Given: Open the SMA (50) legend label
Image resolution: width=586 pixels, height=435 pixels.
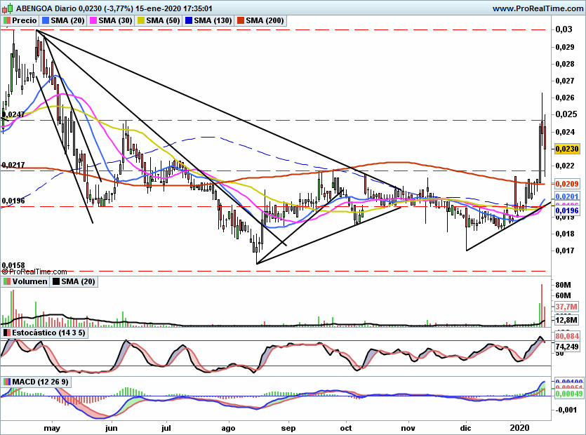Looking at the screenshot, I should point(164,20).
